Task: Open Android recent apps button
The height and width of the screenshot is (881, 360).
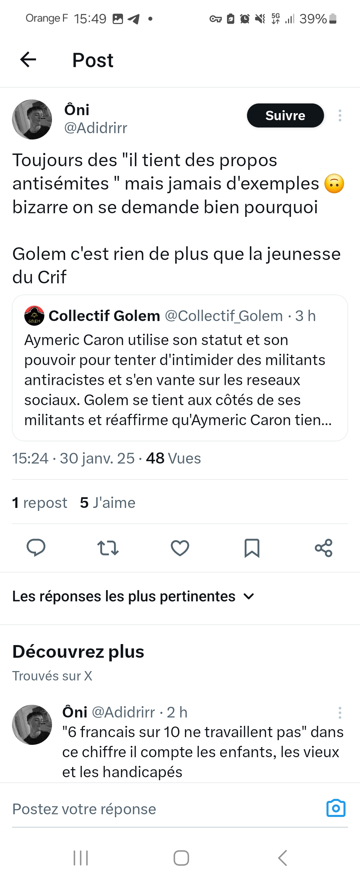Action: pyautogui.click(x=81, y=858)
